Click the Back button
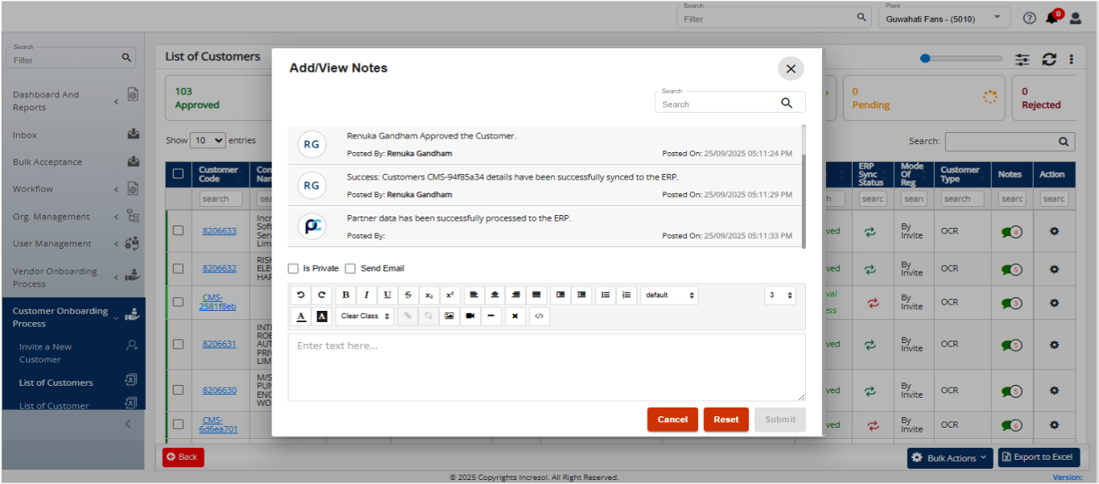 coord(183,457)
